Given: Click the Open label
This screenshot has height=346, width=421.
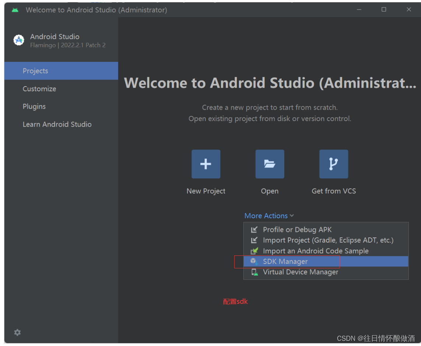Looking at the screenshot, I should (270, 191).
